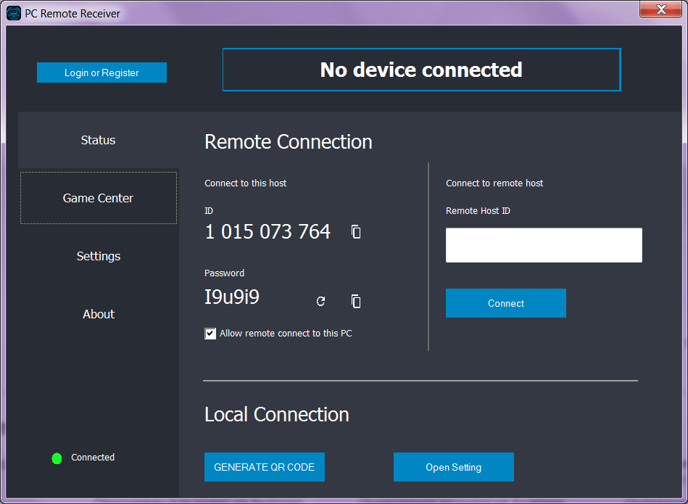Click the PC Remote Receiver title icon

(14, 13)
